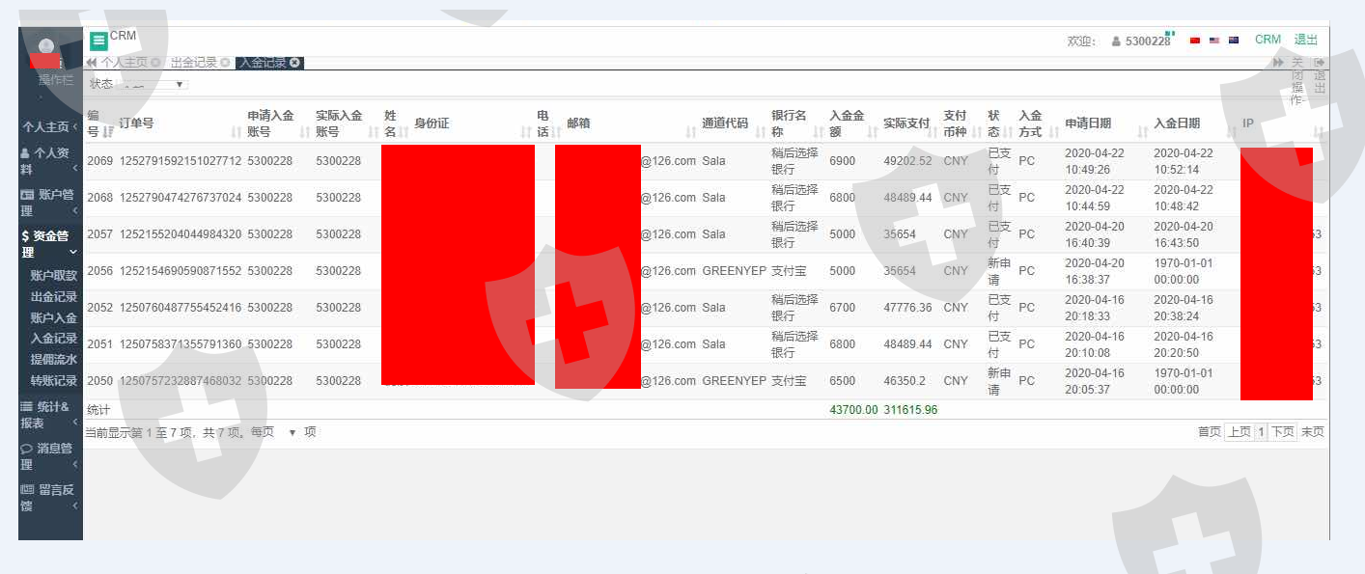
Task: Close the 个人主页 tab
Action: coord(155,63)
